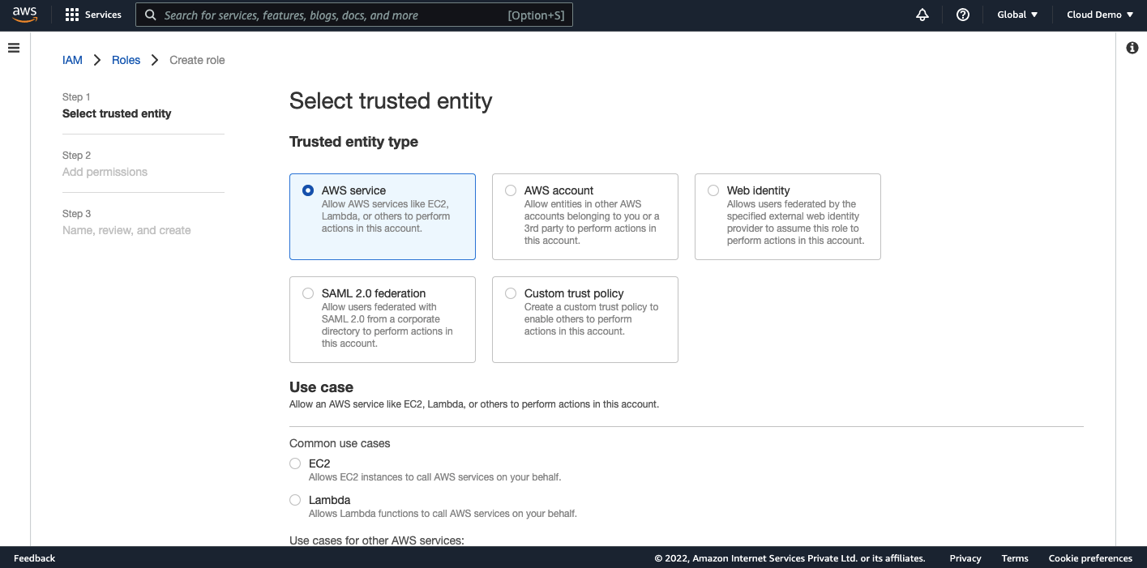Open the Cloud Demo account dropdown
The image size is (1147, 568).
click(x=1100, y=15)
